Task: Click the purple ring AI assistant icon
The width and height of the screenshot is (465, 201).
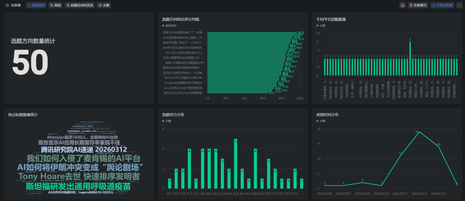Action: 403,5
